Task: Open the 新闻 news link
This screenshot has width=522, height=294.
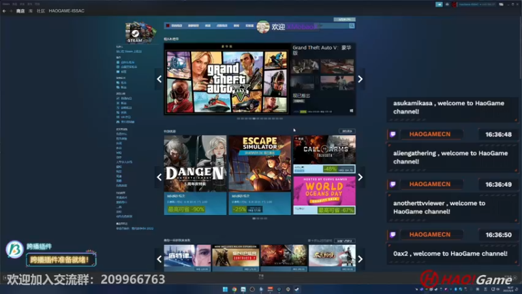Action: (x=236, y=25)
